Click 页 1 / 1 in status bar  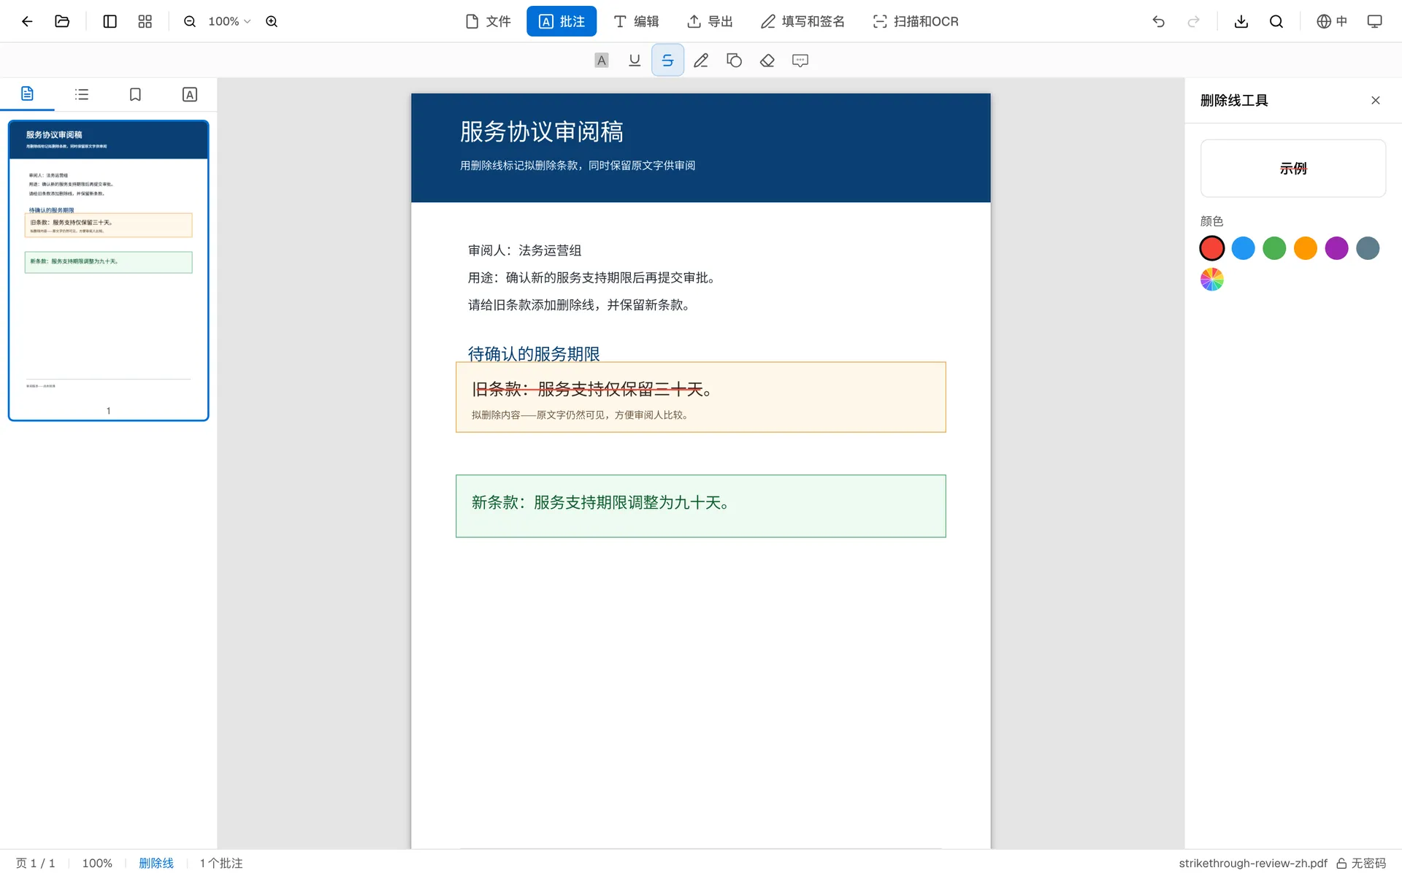[36, 863]
